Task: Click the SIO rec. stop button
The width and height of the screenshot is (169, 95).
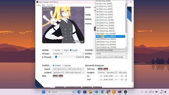Action: coord(106,69)
